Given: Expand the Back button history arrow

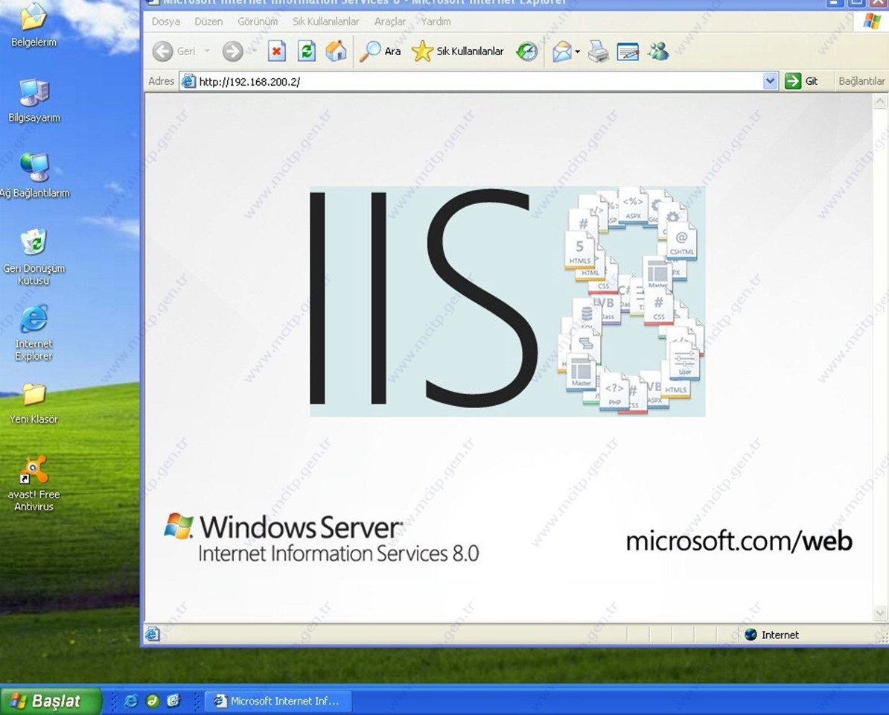Looking at the screenshot, I should pyautogui.click(x=207, y=51).
